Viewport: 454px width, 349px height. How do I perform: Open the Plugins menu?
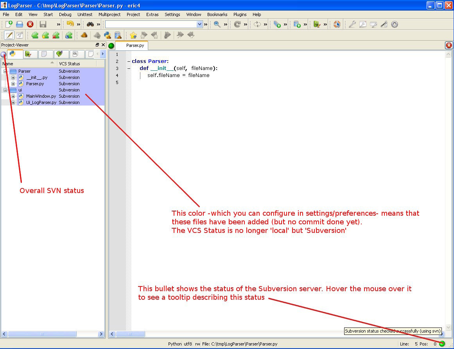click(240, 14)
